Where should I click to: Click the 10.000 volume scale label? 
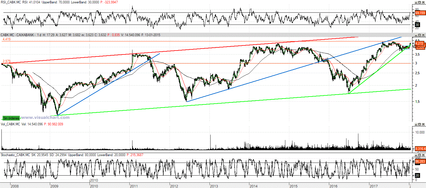tap(420, 132)
